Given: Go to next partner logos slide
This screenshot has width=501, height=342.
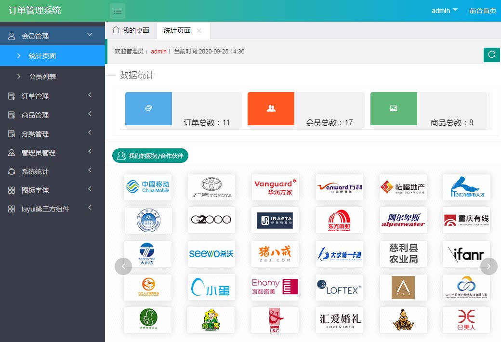Looking at the screenshot, I should (489, 266).
